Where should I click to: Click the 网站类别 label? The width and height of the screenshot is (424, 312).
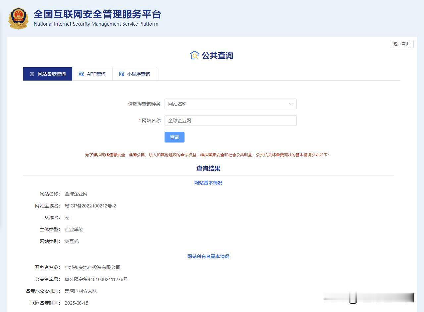point(49,242)
